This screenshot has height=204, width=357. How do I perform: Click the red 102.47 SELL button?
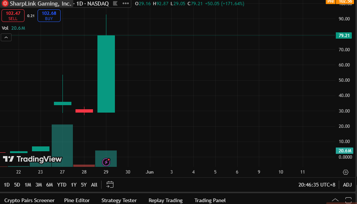[x=13, y=16]
